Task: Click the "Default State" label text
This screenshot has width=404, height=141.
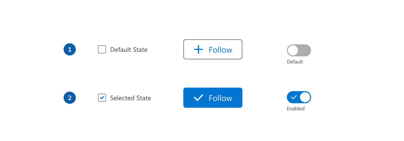Action: [129, 50]
